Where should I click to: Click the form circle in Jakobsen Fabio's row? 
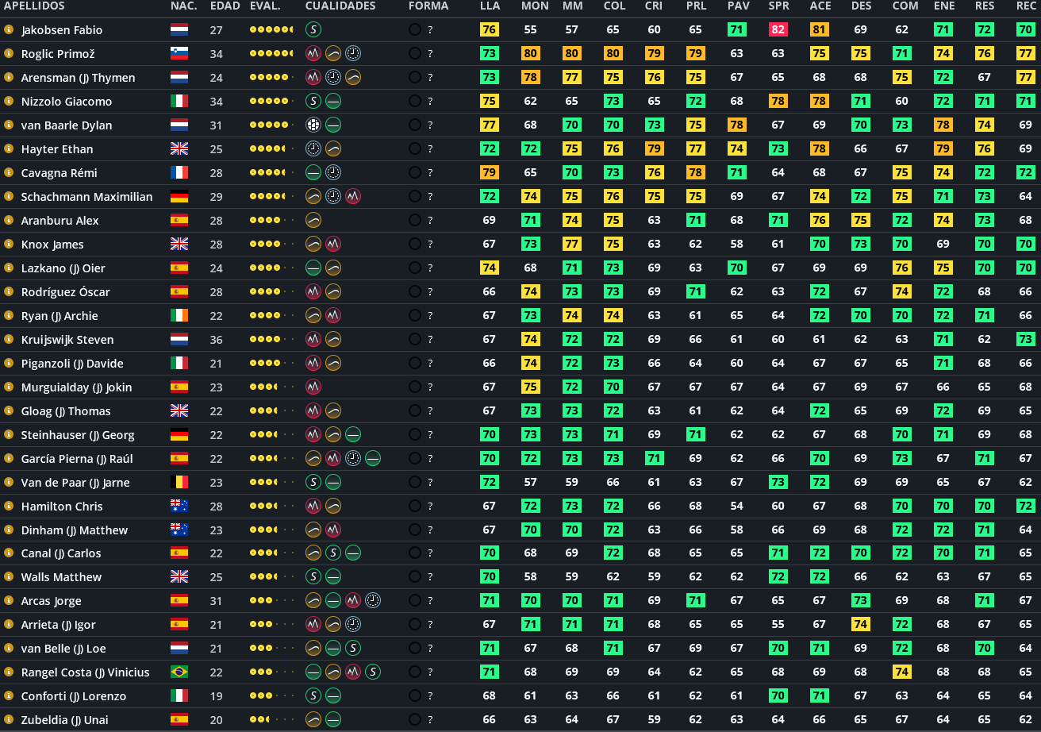click(415, 30)
